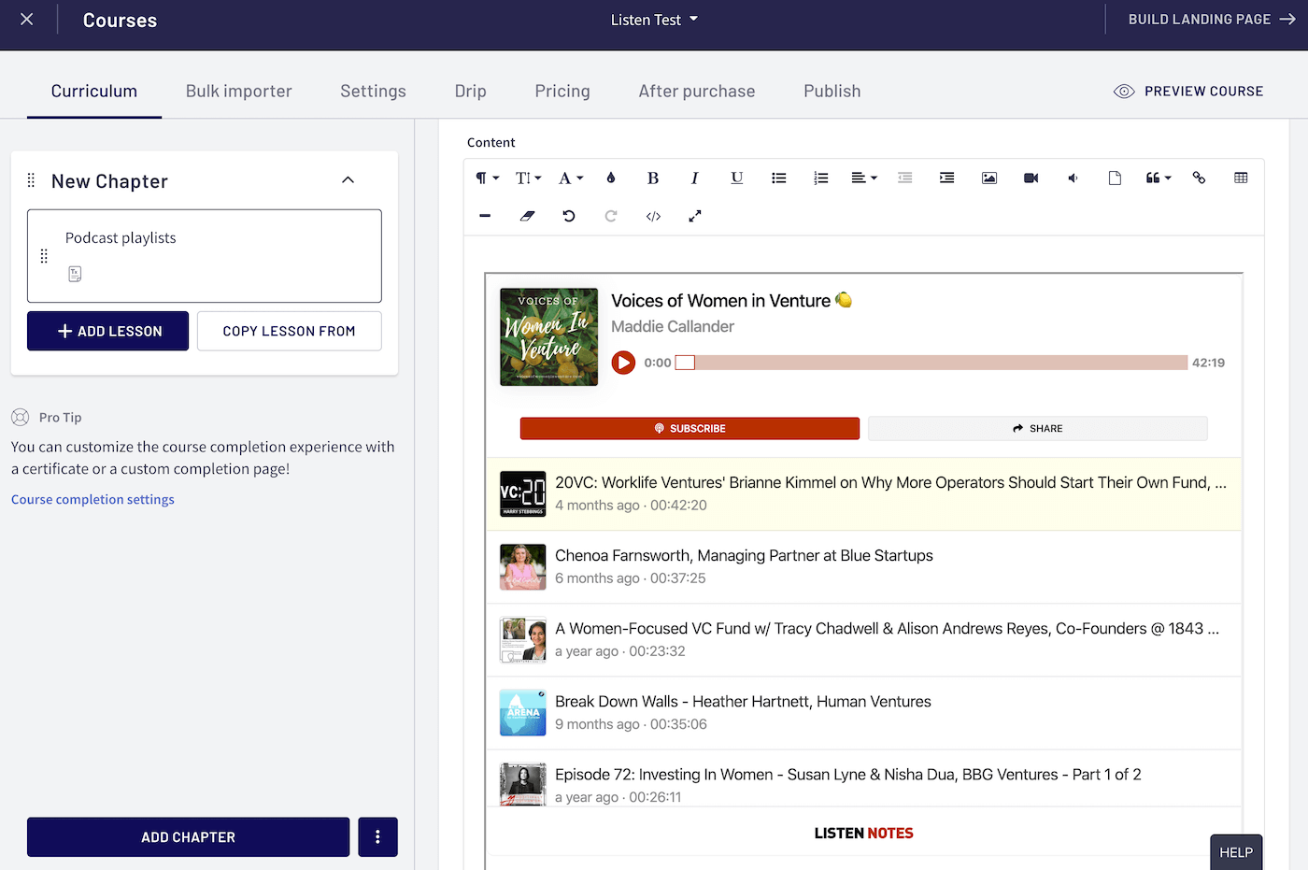
Task: Redo the last edit
Action: tap(611, 216)
